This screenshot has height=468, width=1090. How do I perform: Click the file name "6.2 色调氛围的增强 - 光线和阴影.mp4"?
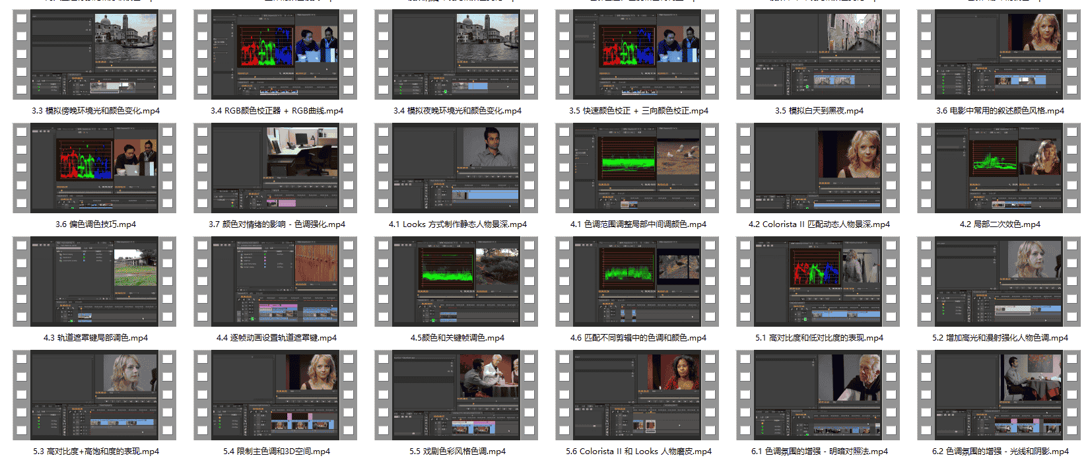tap(1000, 451)
